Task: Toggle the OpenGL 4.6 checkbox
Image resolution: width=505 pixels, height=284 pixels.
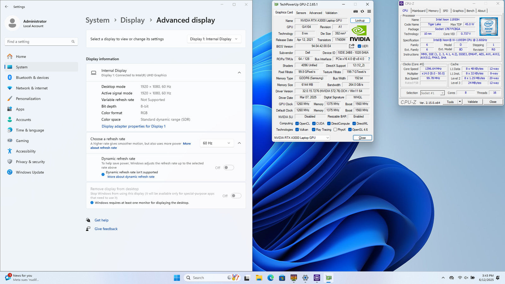Action: (350, 129)
